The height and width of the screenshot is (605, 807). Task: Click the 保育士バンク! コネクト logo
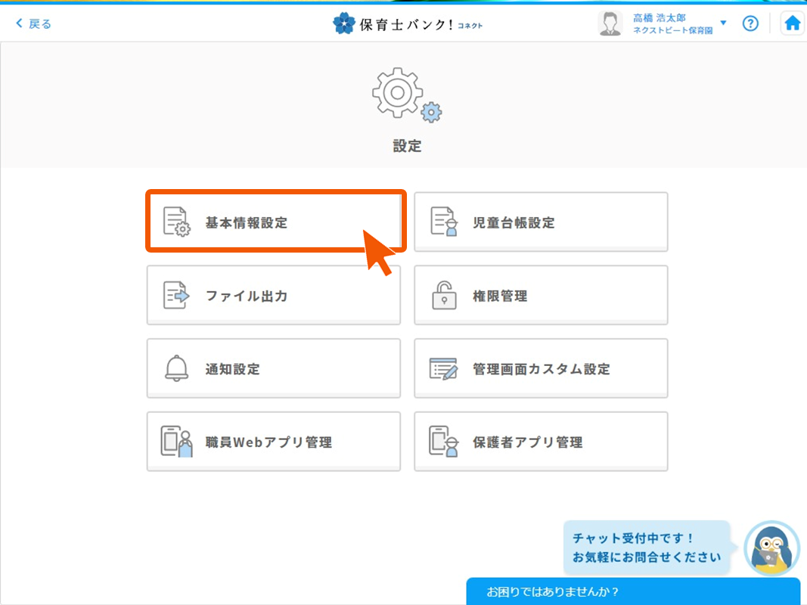click(407, 23)
